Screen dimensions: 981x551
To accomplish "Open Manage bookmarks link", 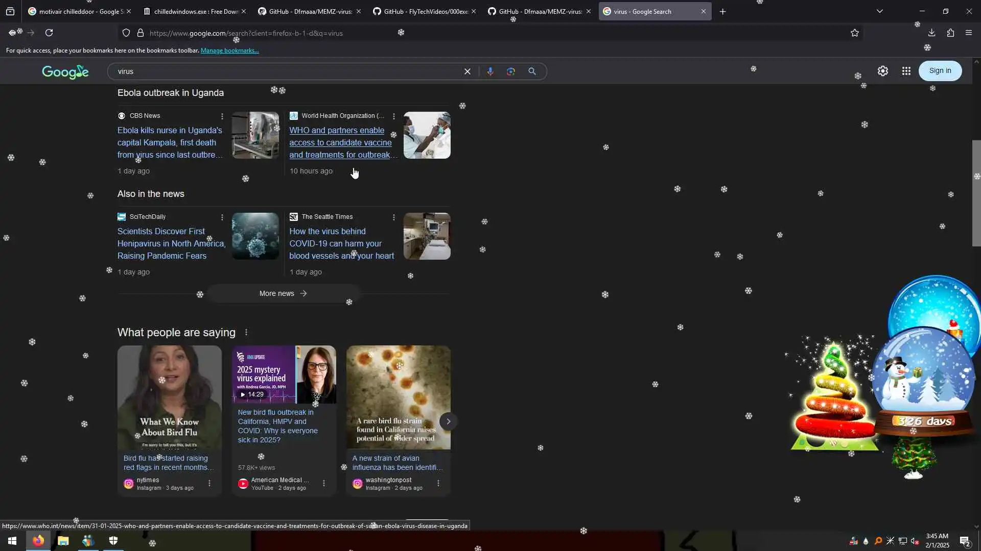I will point(229,51).
